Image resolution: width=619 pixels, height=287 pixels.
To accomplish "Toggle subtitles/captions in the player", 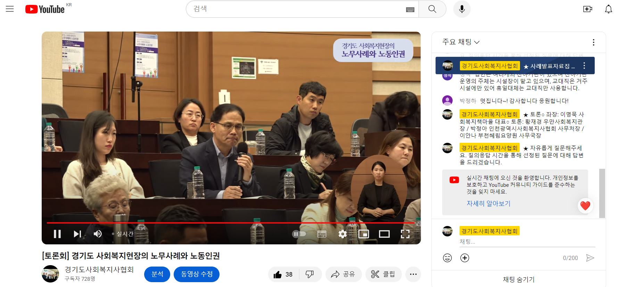I will click(322, 234).
